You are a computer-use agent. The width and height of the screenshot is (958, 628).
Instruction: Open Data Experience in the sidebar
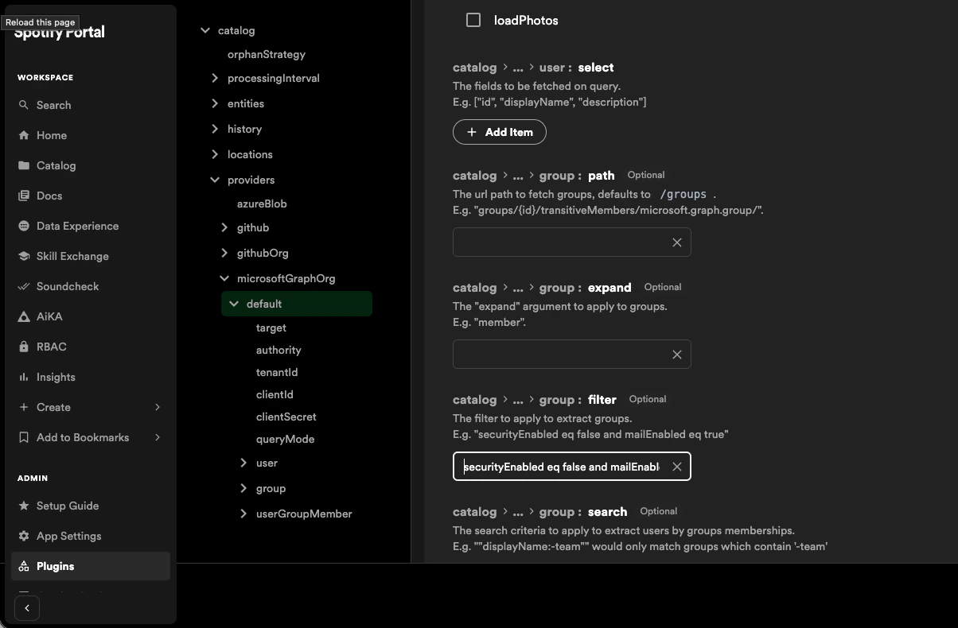(x=91, y=226)
